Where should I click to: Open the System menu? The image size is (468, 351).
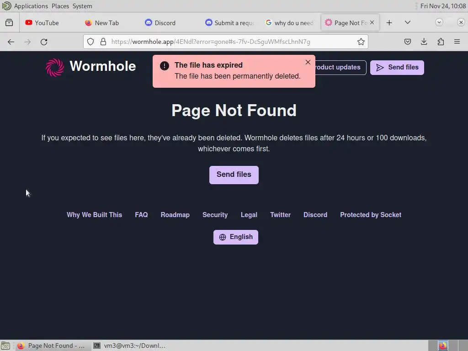[x=82, y=6]
